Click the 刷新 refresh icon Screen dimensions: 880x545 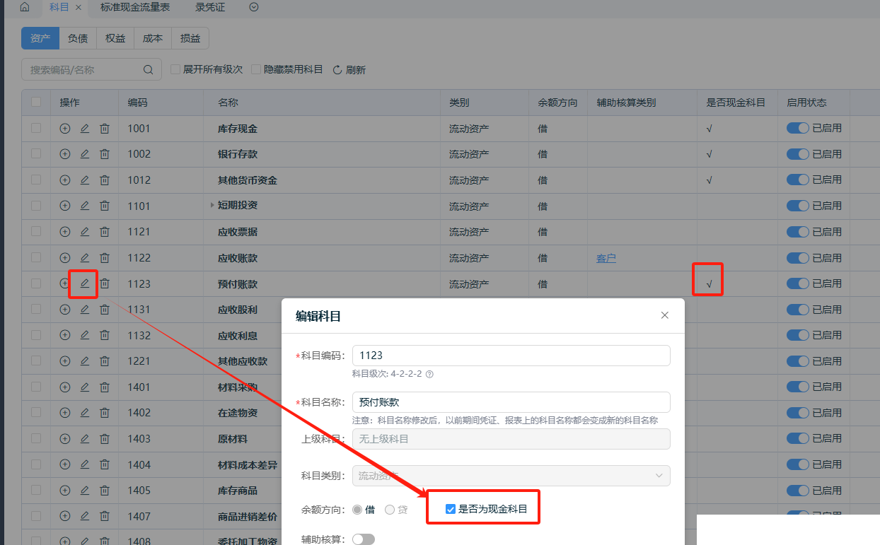pyautogui.click(x=337, y=70)
